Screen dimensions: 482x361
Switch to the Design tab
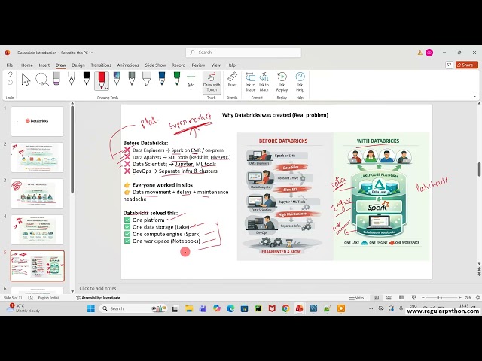(x=78, y=65)
